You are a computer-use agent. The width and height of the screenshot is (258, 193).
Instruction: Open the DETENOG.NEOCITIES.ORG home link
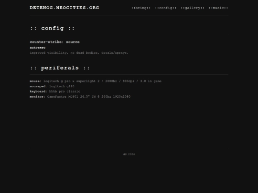[x=64, y=8]
